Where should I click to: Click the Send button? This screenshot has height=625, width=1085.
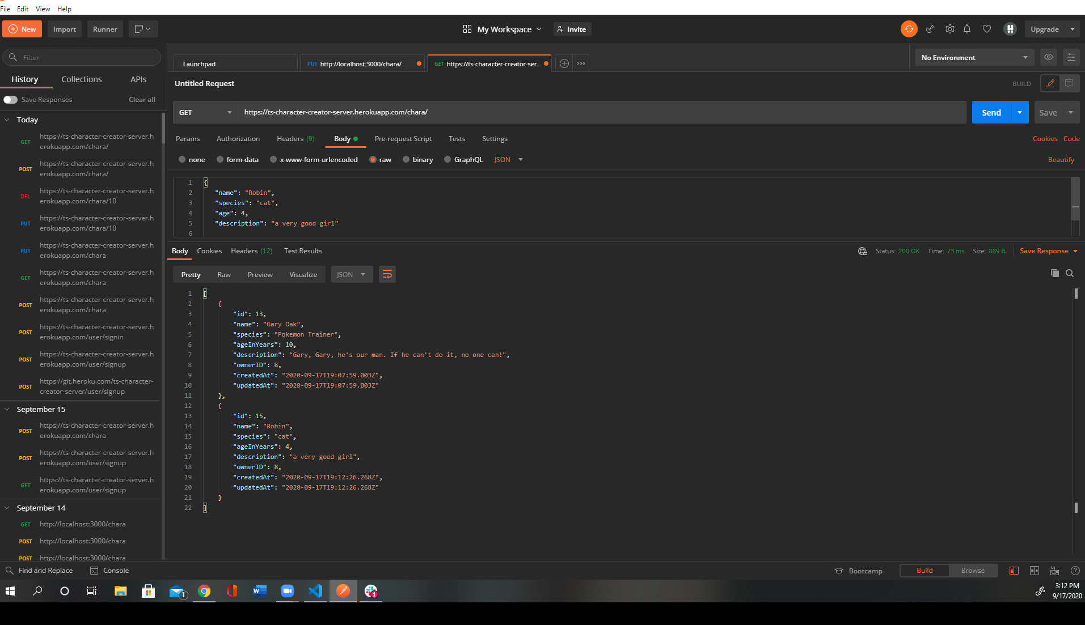pos(991,112)
